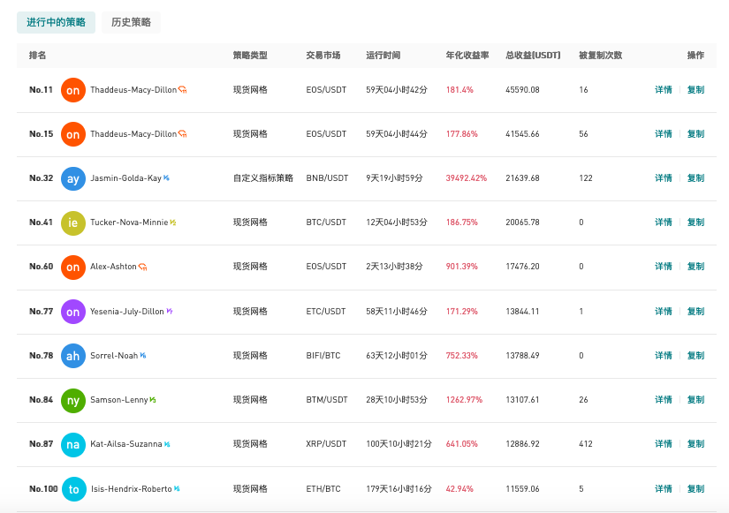The width and height of the screenshot is (729, 513).
Task: Click the BIFI/BTC market cell
Action: click(x=323, y=356)
